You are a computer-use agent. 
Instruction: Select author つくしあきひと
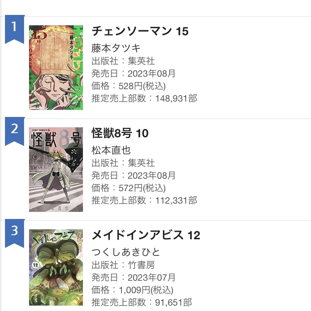click(126, 252)
